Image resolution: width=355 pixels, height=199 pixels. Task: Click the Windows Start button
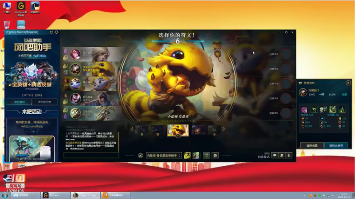[x=5, y=195]
